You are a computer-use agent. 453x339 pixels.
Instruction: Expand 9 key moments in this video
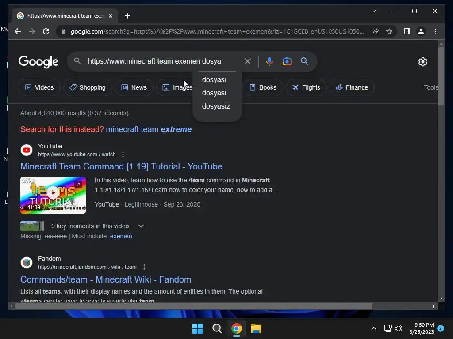141,226
